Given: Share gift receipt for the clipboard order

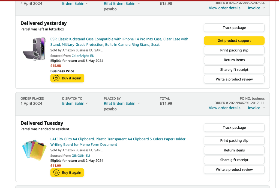Looking at the screenshot, I should pos(234,160).
